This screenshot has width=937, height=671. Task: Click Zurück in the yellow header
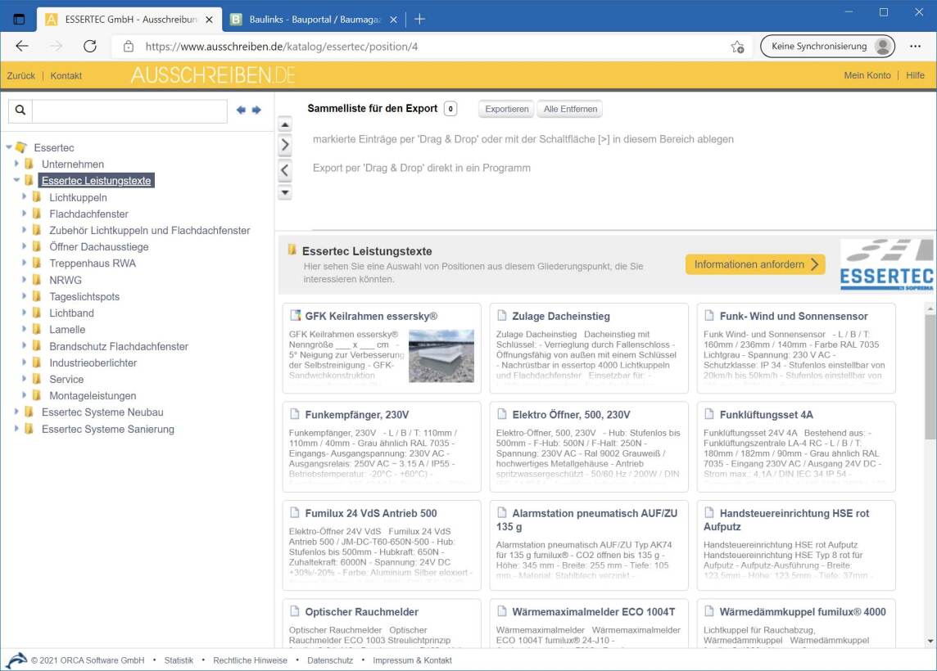point(21,76)
